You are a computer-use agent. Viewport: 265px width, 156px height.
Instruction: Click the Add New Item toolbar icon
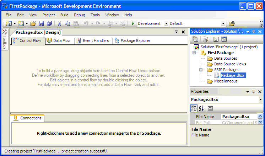[21, 23]
